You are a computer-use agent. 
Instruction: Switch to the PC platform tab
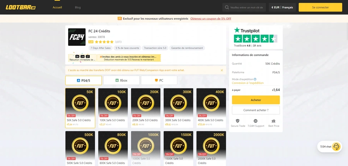click(159, 80)
